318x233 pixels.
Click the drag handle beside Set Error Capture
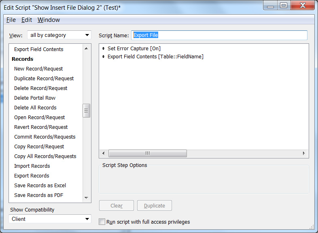coord(104,49)
